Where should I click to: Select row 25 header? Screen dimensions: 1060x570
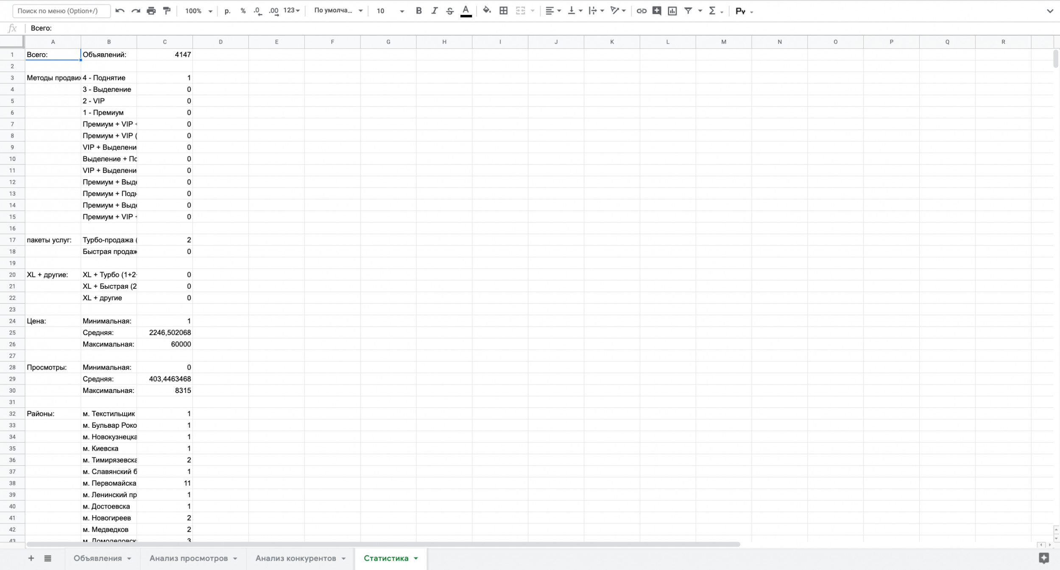(12, 333)
